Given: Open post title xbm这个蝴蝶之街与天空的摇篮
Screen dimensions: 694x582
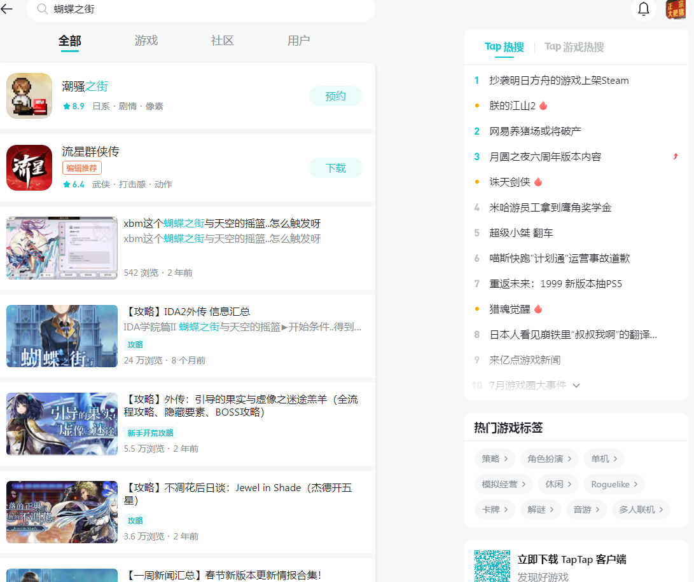Looking at the screenshot, I should click(222, 224).
